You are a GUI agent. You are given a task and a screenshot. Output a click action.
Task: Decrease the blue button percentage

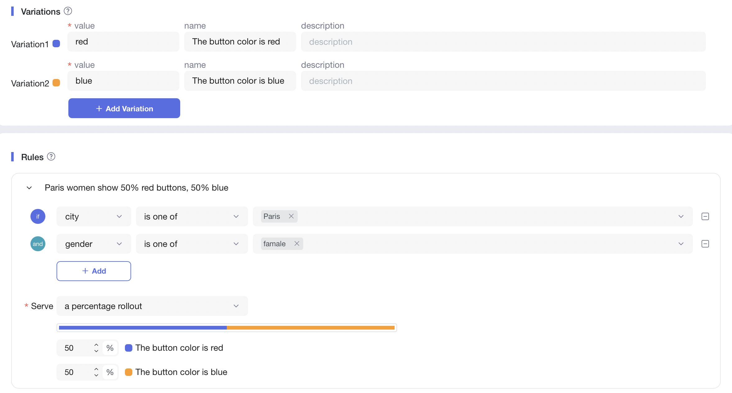click(x=96, y=375)
